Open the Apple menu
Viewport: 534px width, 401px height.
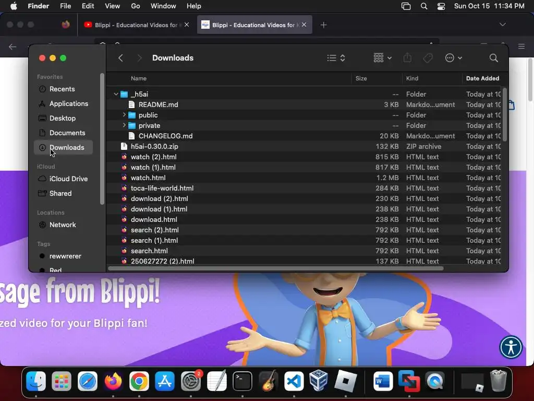coord(14,6)
